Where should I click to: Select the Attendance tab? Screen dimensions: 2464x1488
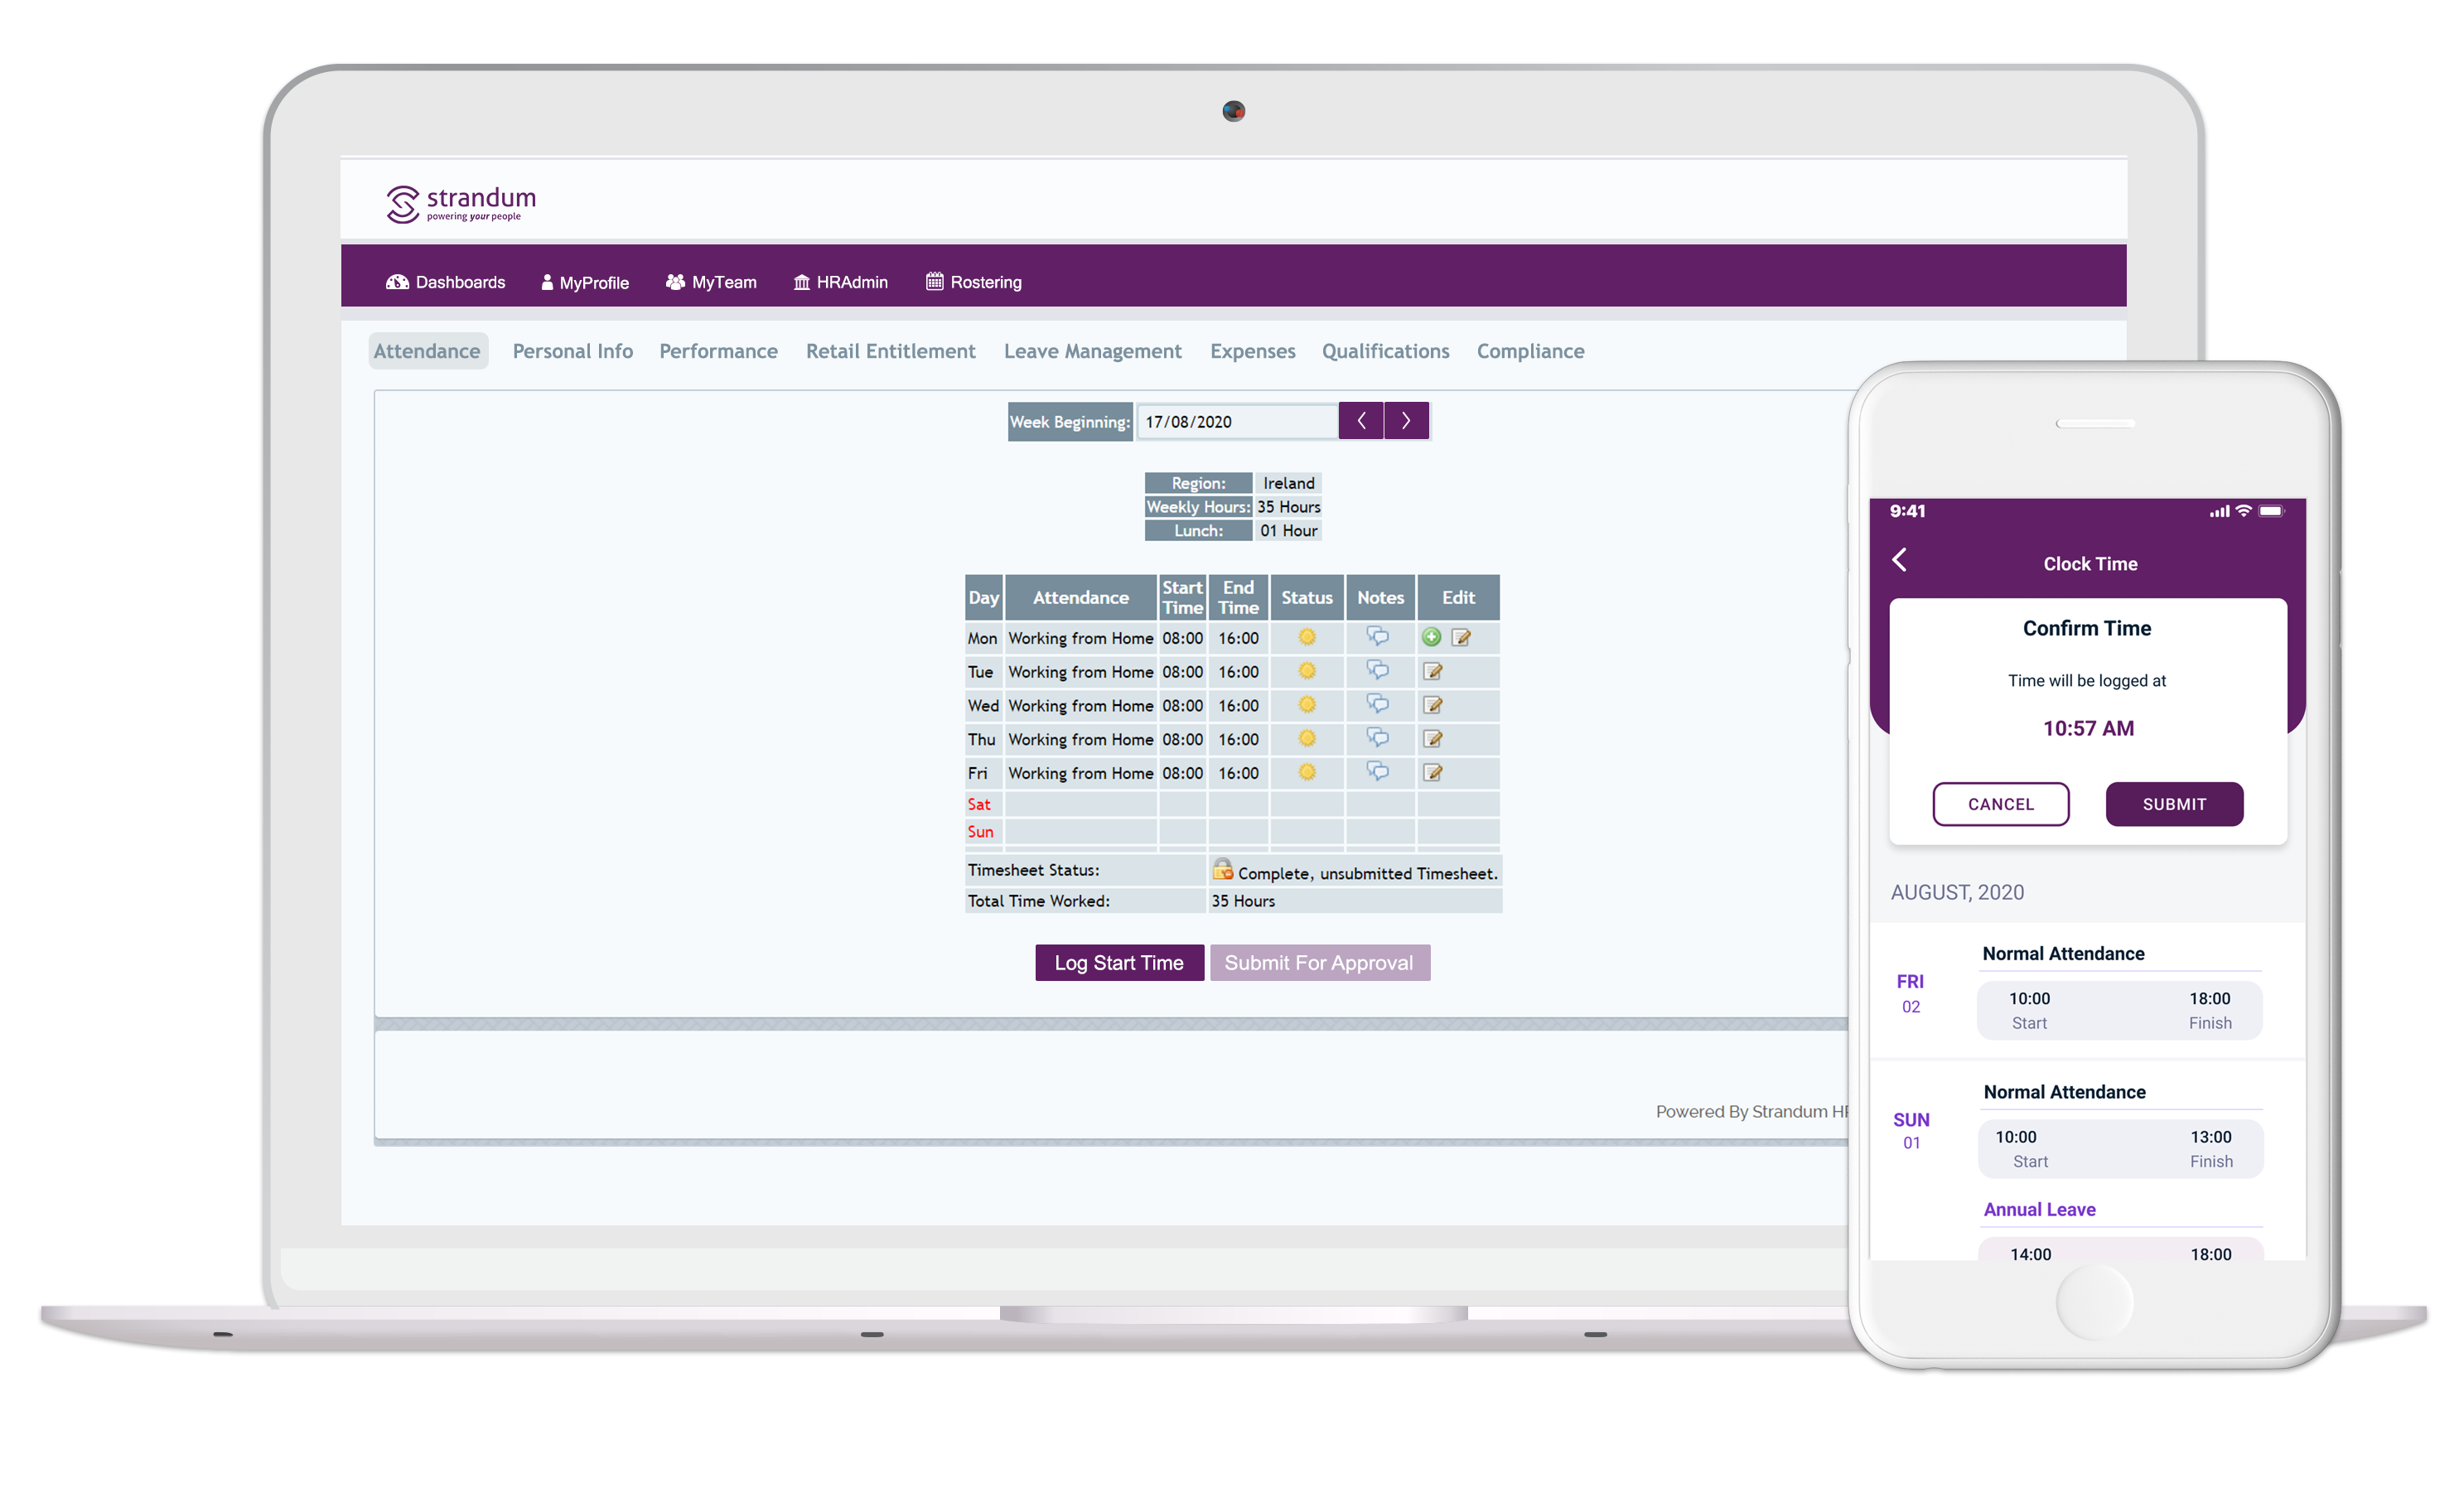pos(429,349)
